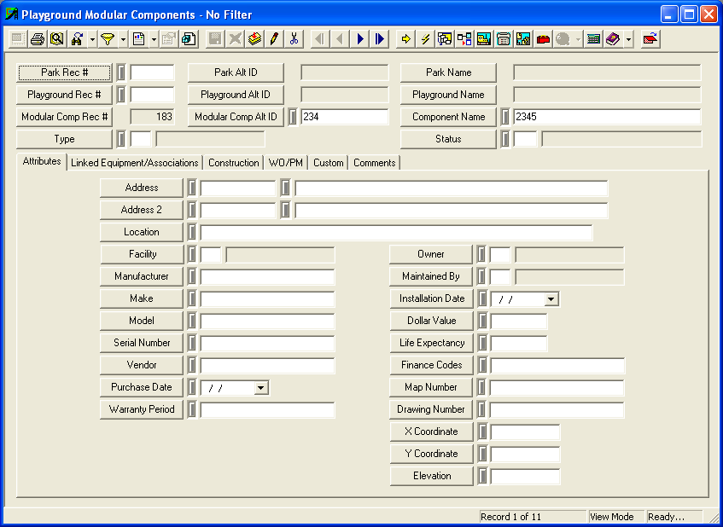Click the grayed-out floppy disk save icon
The image size is (723, 527).
coord(214,39)
